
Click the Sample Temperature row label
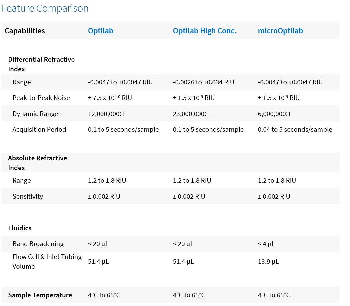point(40,295)
